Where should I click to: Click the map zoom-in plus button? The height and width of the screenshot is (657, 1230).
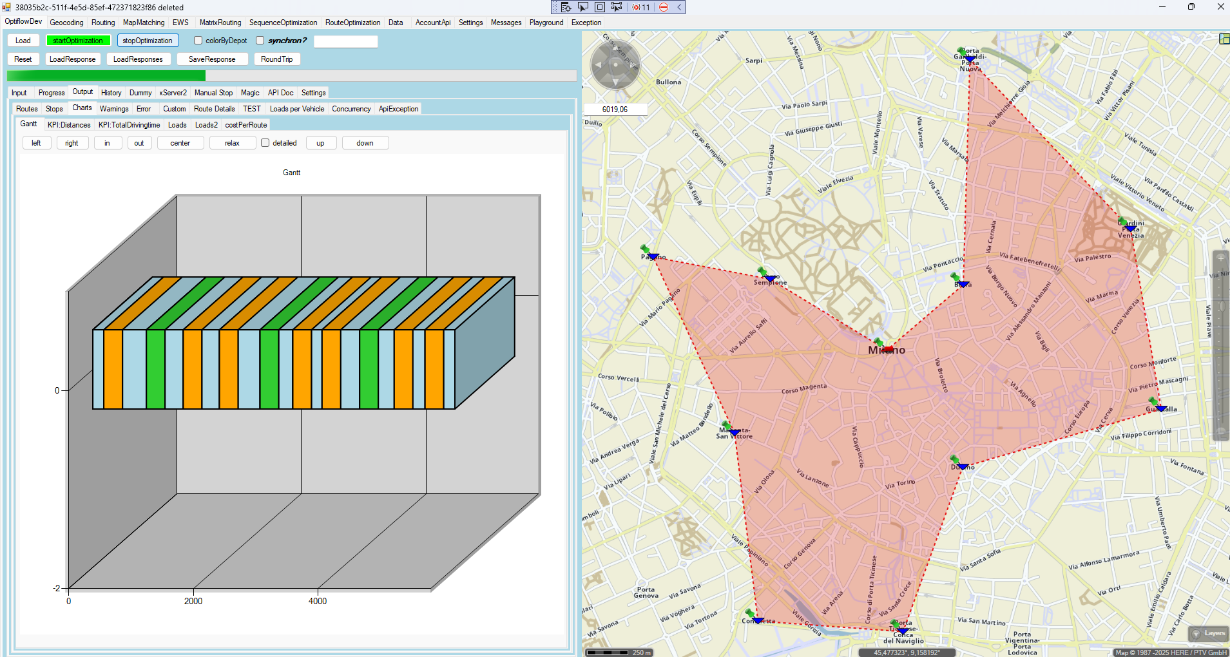point(1220,258)
